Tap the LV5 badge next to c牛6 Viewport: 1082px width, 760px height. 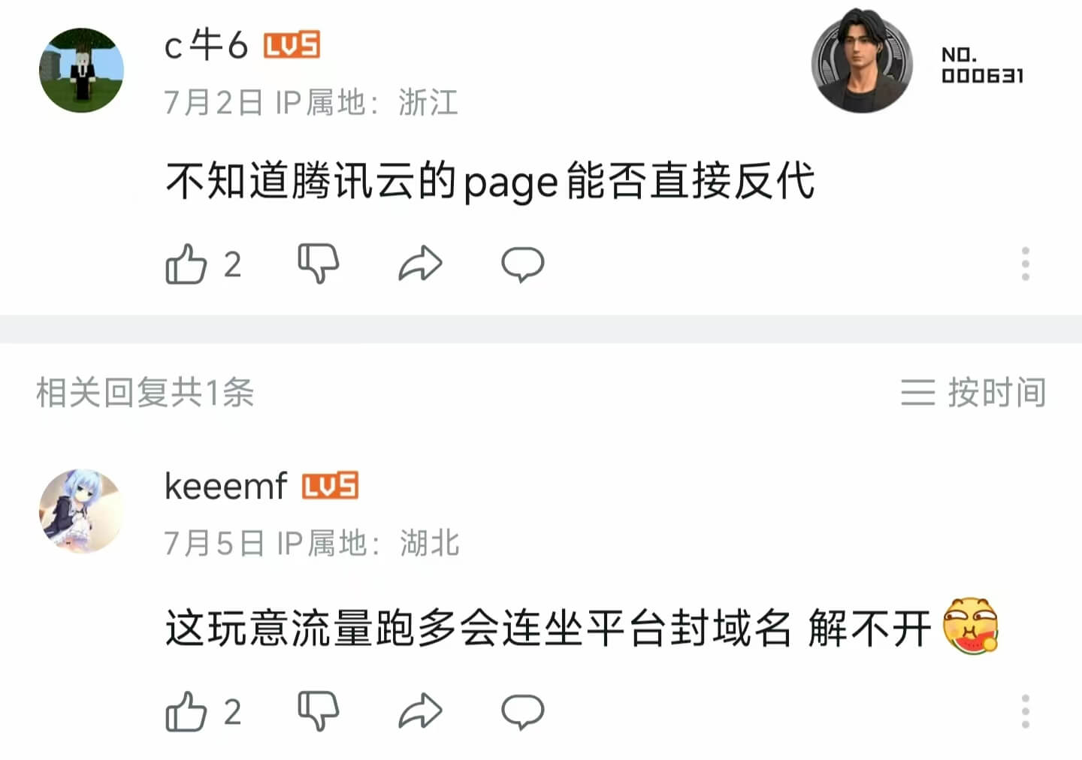click(x=292, y=46)
